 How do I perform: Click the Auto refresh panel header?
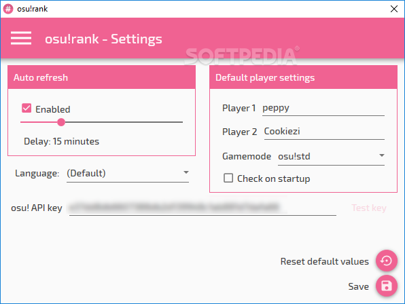tap(101, 77)
